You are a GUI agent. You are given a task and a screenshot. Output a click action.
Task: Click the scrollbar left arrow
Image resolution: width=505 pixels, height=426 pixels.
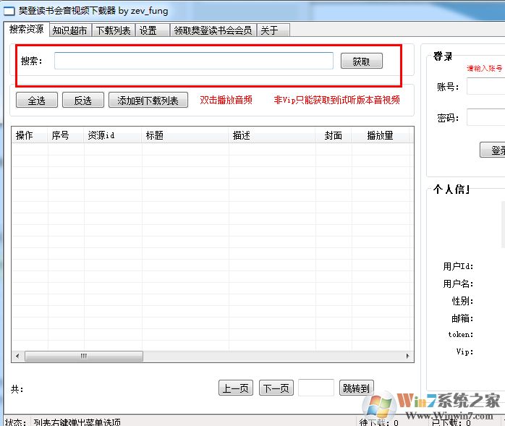tap(17, 356)
